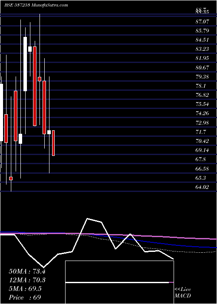Screen dimensions: 217x304
Task: Click the 83.23 price axis label
Action: click(x=202, y=49)
